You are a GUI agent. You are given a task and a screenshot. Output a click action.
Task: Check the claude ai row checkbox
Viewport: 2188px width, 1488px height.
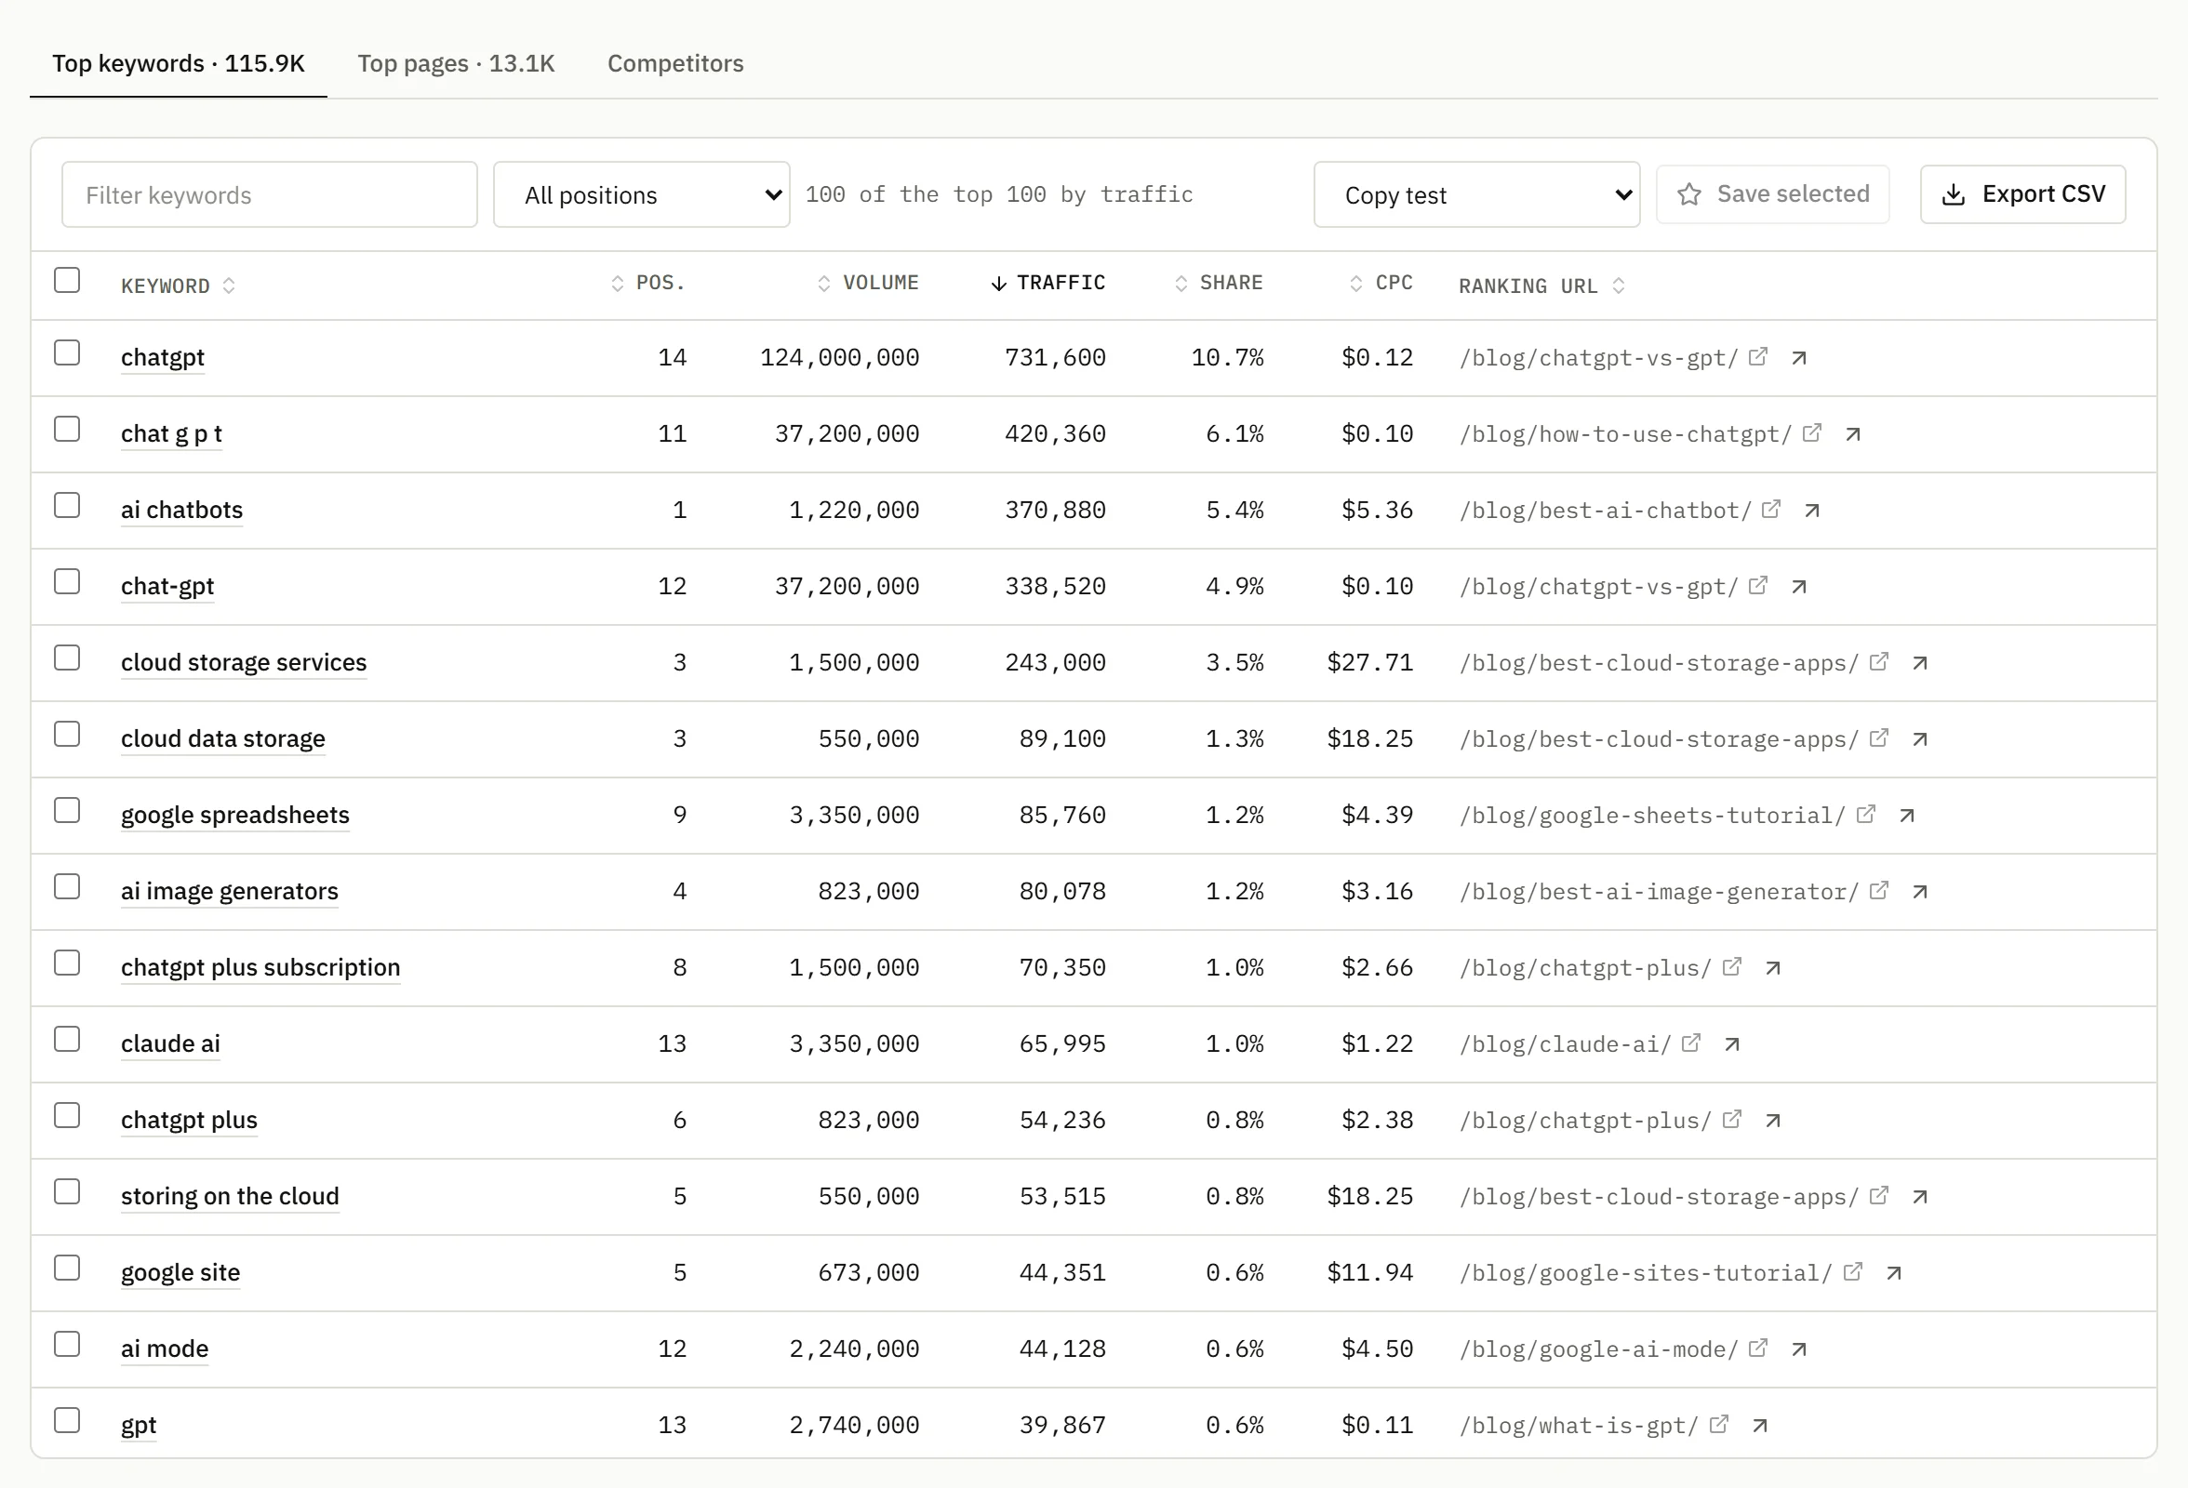tap(67, 1039)
